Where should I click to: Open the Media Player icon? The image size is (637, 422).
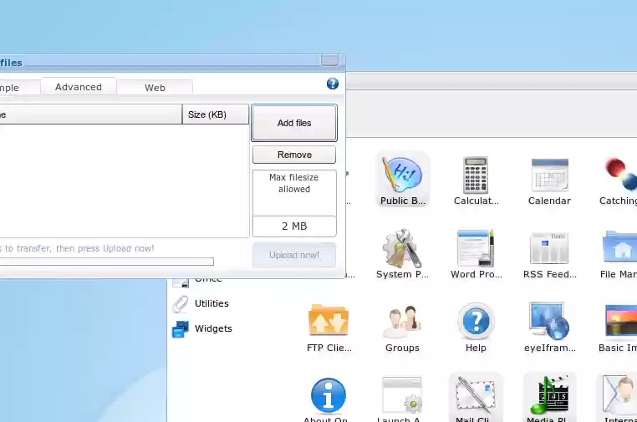point(549,394)
